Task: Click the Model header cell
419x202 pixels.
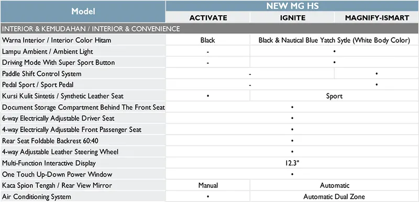Action: (x=83, y=11)
